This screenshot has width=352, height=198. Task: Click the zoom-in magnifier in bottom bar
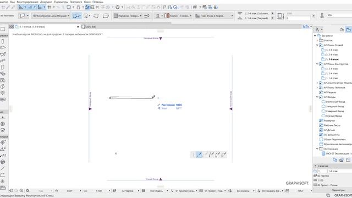tap(21, 191)
